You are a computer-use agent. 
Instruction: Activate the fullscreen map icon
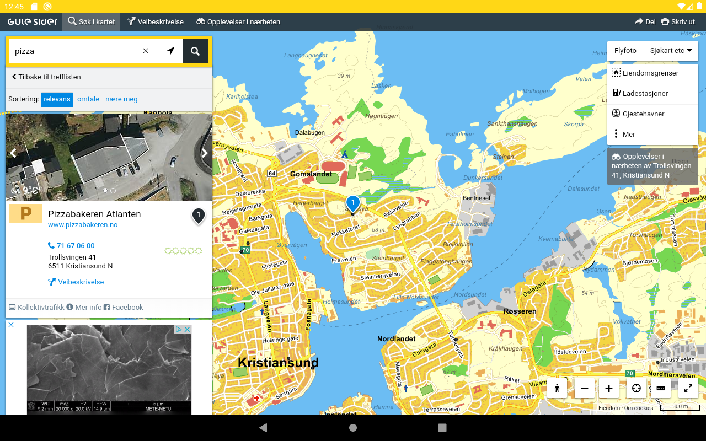(x=688, y=388)
